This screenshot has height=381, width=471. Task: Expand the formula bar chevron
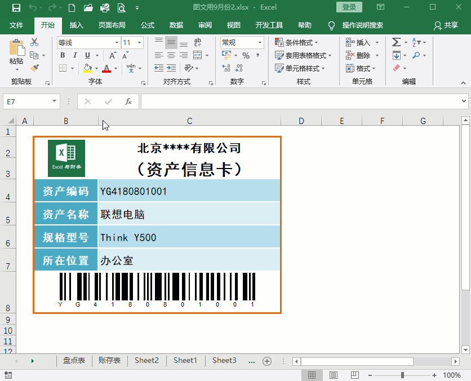(464, 101)
